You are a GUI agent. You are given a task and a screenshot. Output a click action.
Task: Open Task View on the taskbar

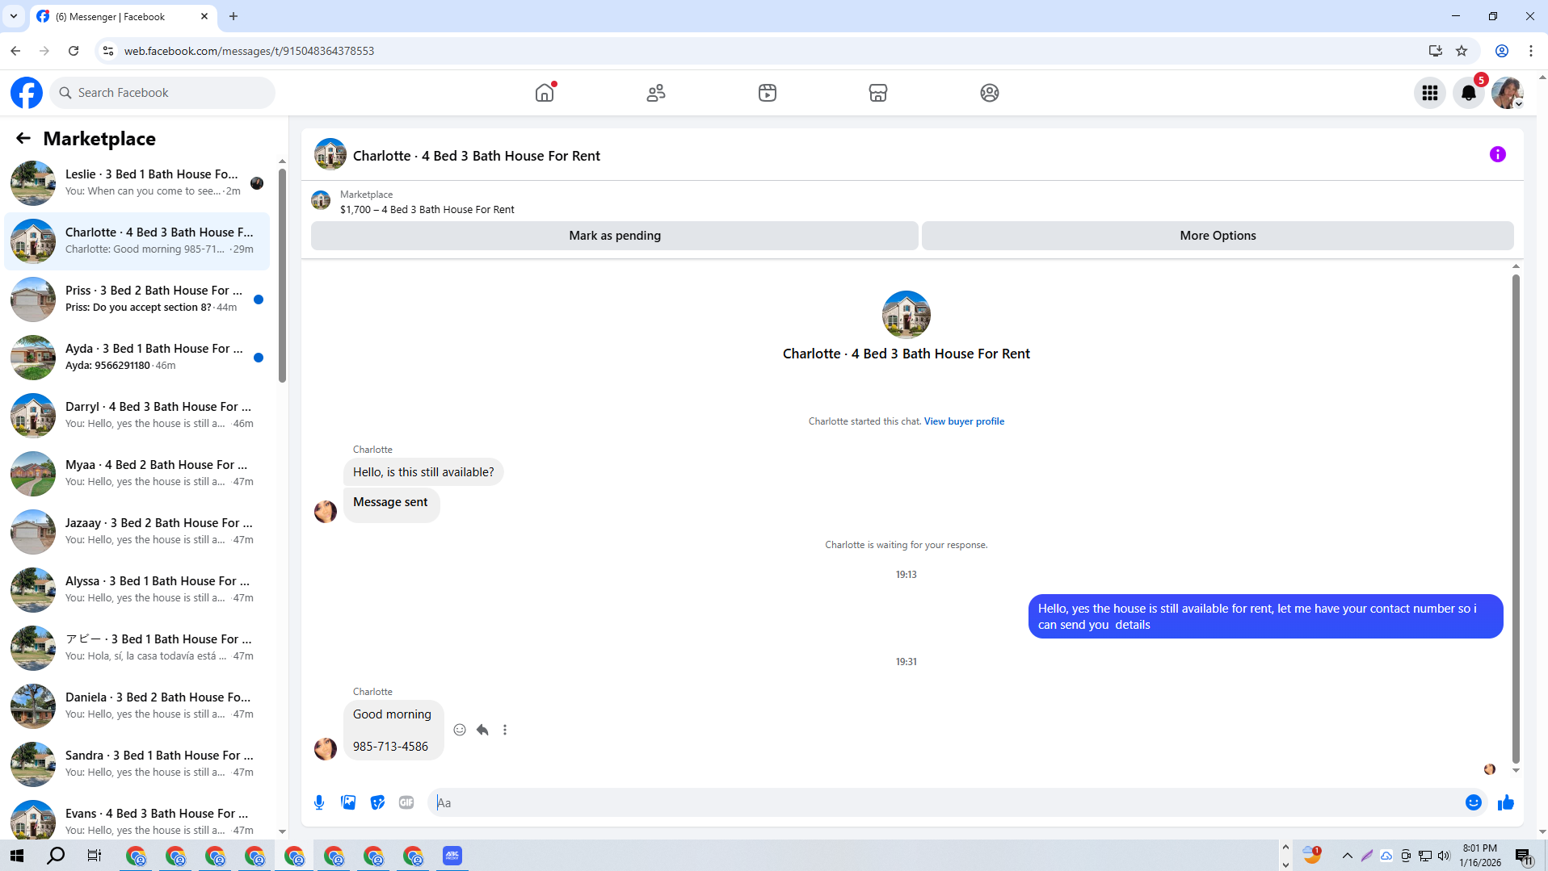coord(95,856)
